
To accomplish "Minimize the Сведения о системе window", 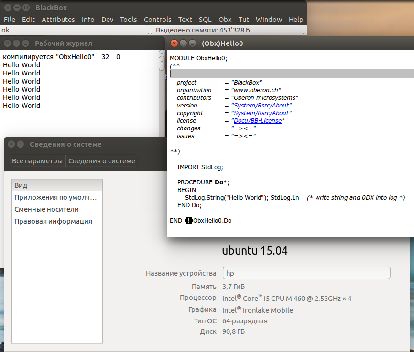I will pos(21,144).
